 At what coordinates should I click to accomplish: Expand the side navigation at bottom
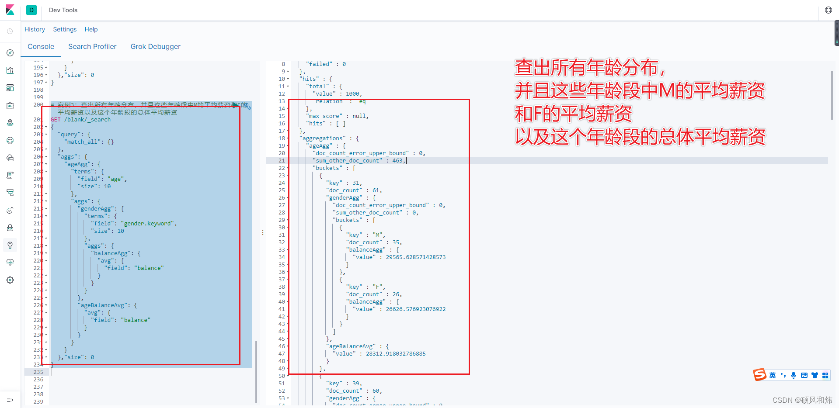10,400
